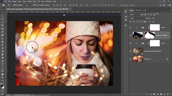
Task: Click the Home icon in options bar
Action: (x=3, y=5)
